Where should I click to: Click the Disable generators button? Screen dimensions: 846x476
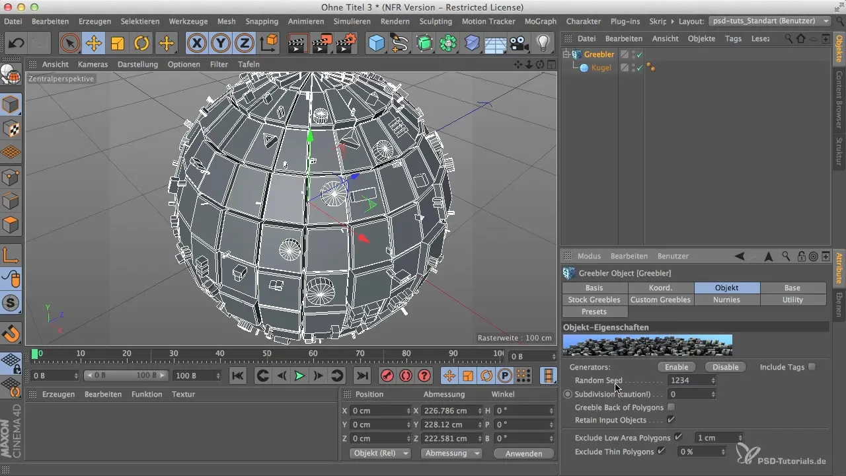pyautogui.click(x=725, y=367)
